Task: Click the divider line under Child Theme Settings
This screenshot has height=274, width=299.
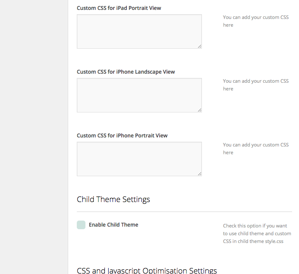Action: [184, 212]
